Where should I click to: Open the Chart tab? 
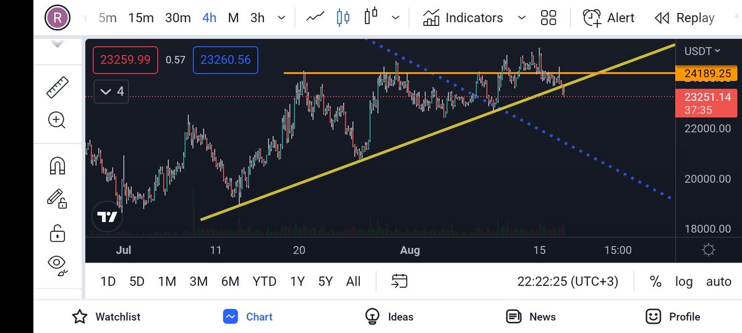tap(247, 316)
